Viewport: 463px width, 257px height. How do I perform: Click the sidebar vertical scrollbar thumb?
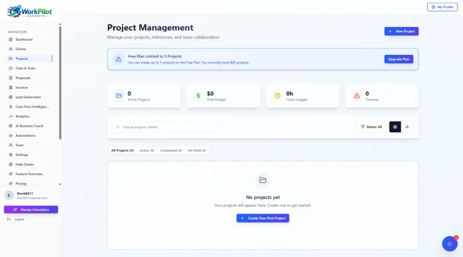pos(60,83)
